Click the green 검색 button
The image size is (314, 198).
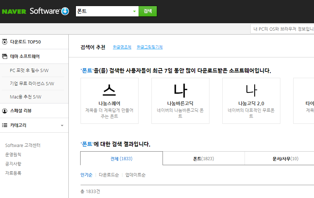(x=148, y=11)
